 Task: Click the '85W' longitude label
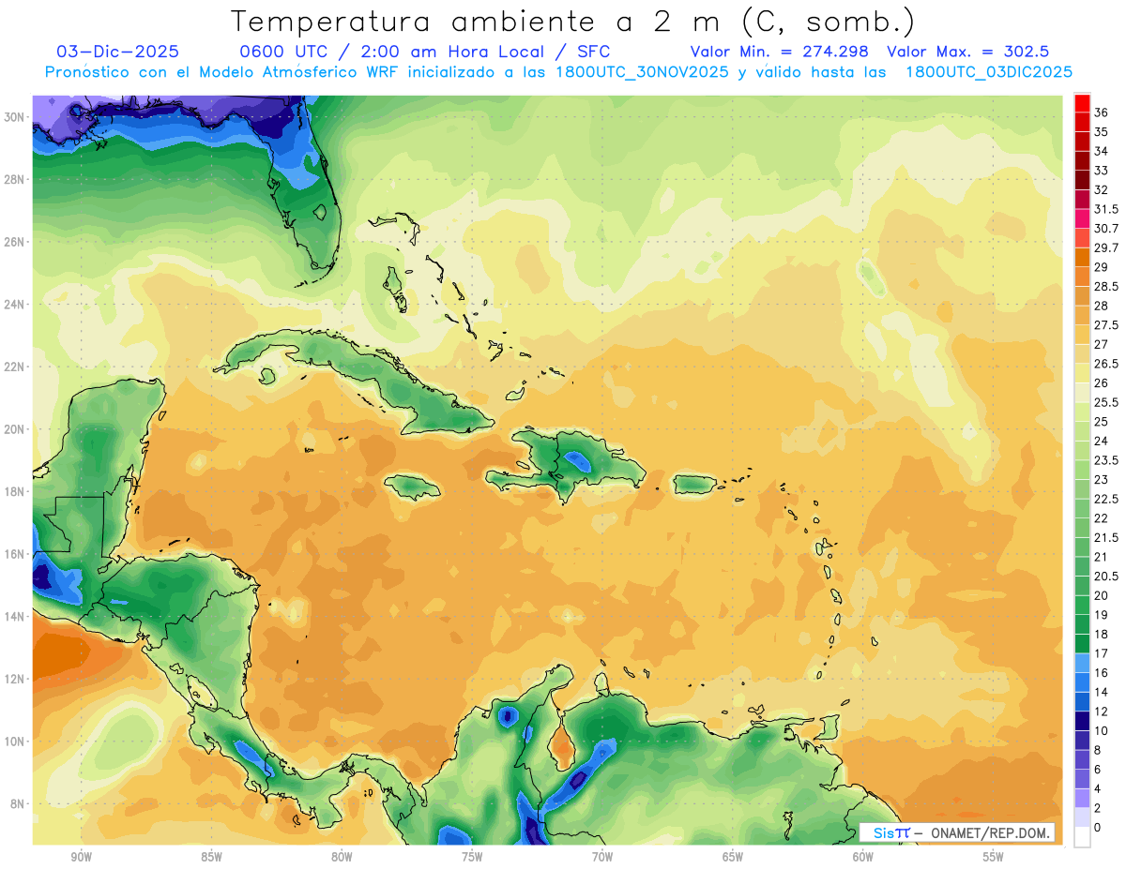point(211,857)
